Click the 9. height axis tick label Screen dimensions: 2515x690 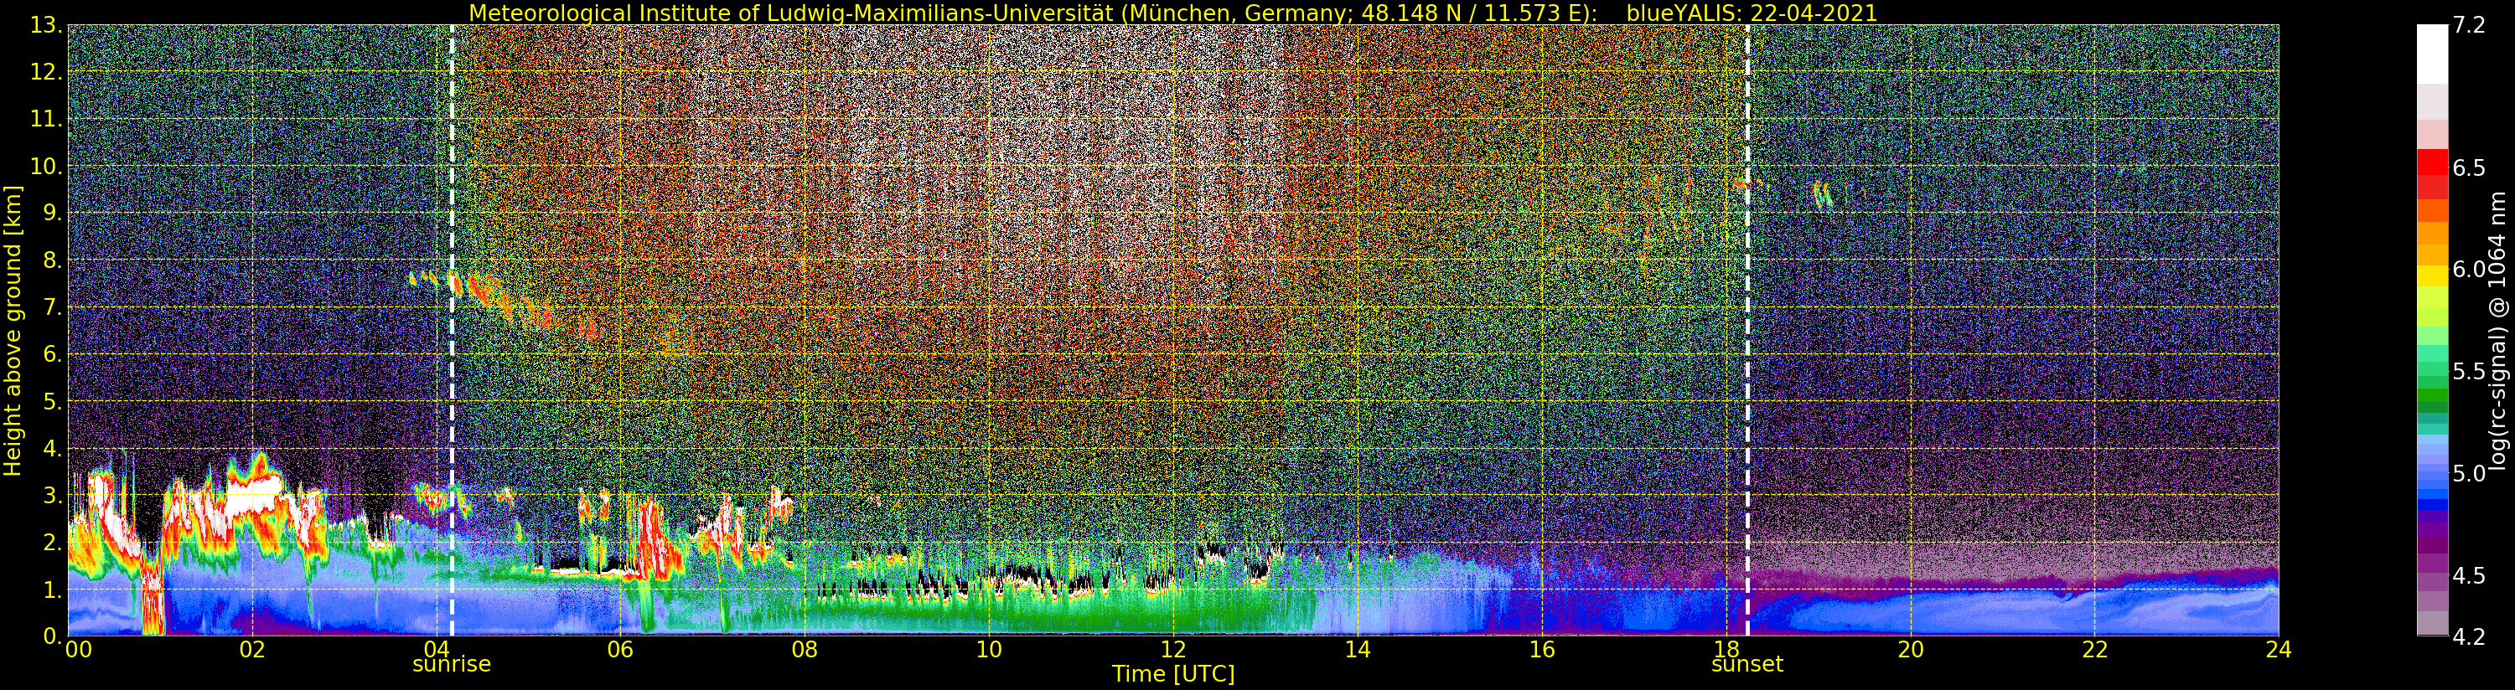52,213
